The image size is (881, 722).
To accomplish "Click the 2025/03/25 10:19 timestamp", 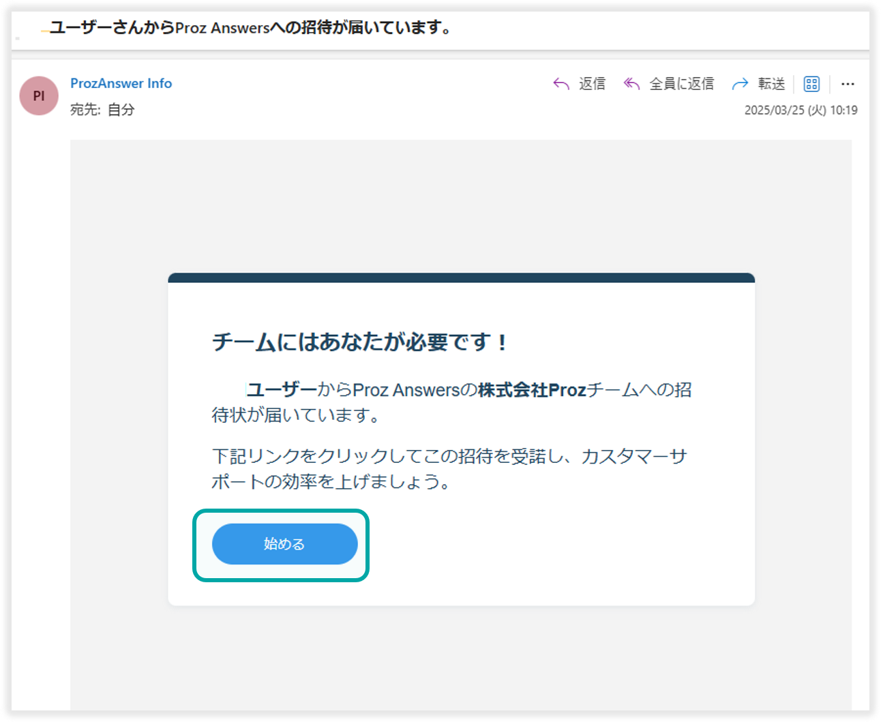I will tap(801, 110).
